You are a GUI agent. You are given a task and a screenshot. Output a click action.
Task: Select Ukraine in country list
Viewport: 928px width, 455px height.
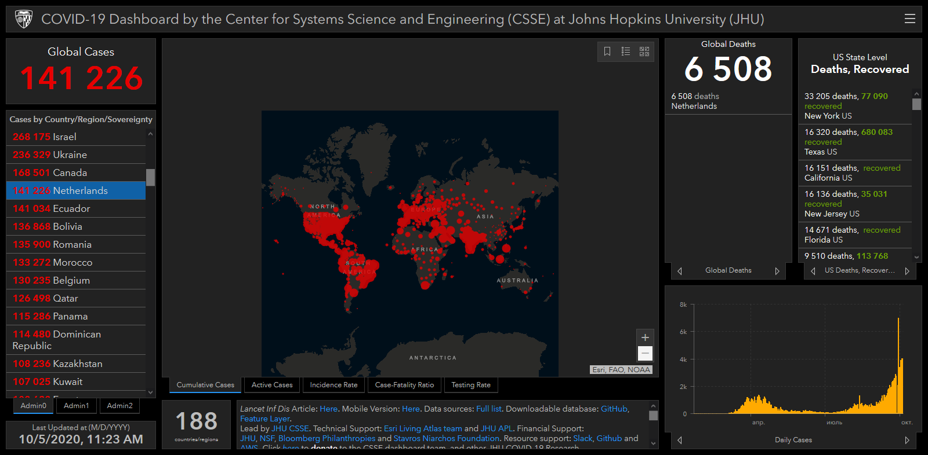click(76, 155)
